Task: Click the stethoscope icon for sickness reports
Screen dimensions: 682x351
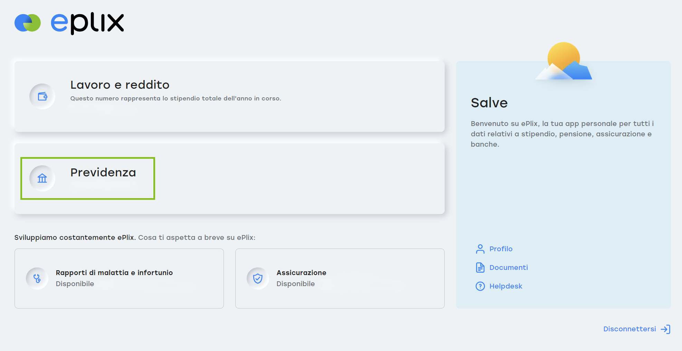Action: [37, 278]
